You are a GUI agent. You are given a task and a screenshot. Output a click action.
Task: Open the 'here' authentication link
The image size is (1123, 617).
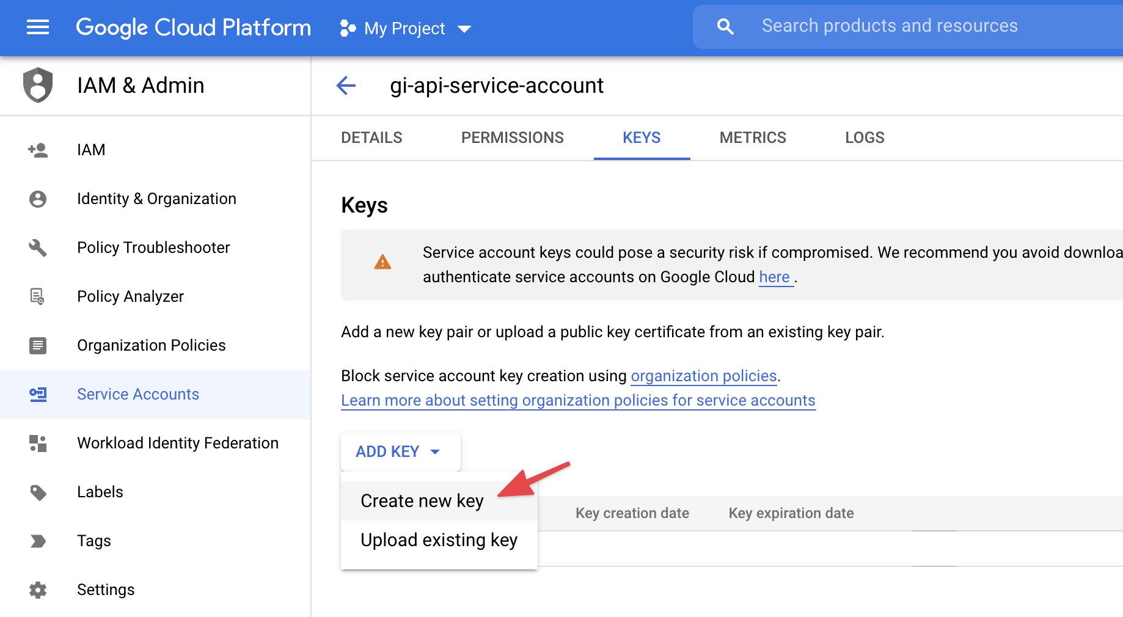(x=775, y=277)
